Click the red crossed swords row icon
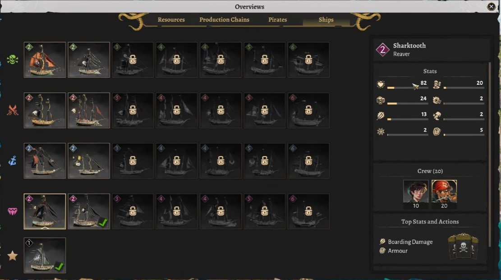 tap(13, 110)
